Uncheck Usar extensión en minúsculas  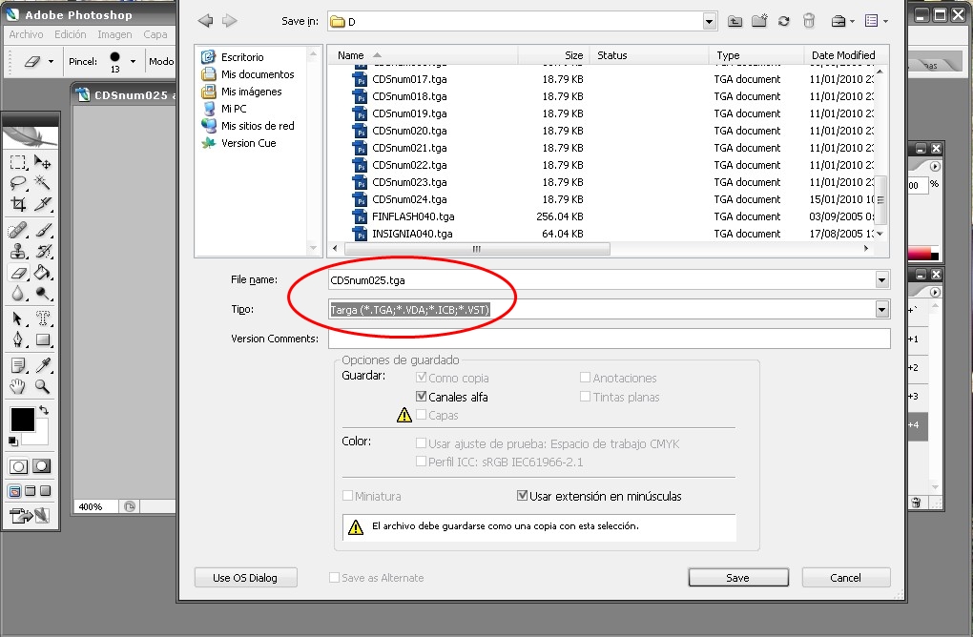522,496
